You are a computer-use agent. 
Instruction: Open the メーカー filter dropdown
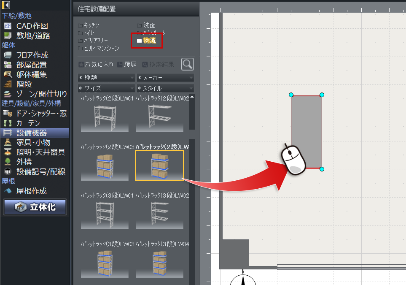pos(165,78)
